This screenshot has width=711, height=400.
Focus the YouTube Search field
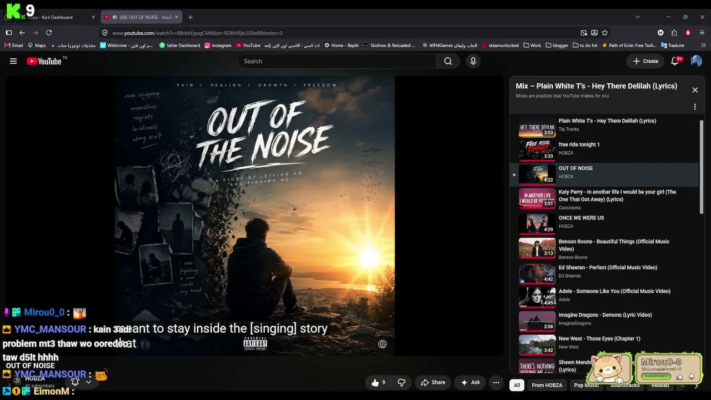337,61
